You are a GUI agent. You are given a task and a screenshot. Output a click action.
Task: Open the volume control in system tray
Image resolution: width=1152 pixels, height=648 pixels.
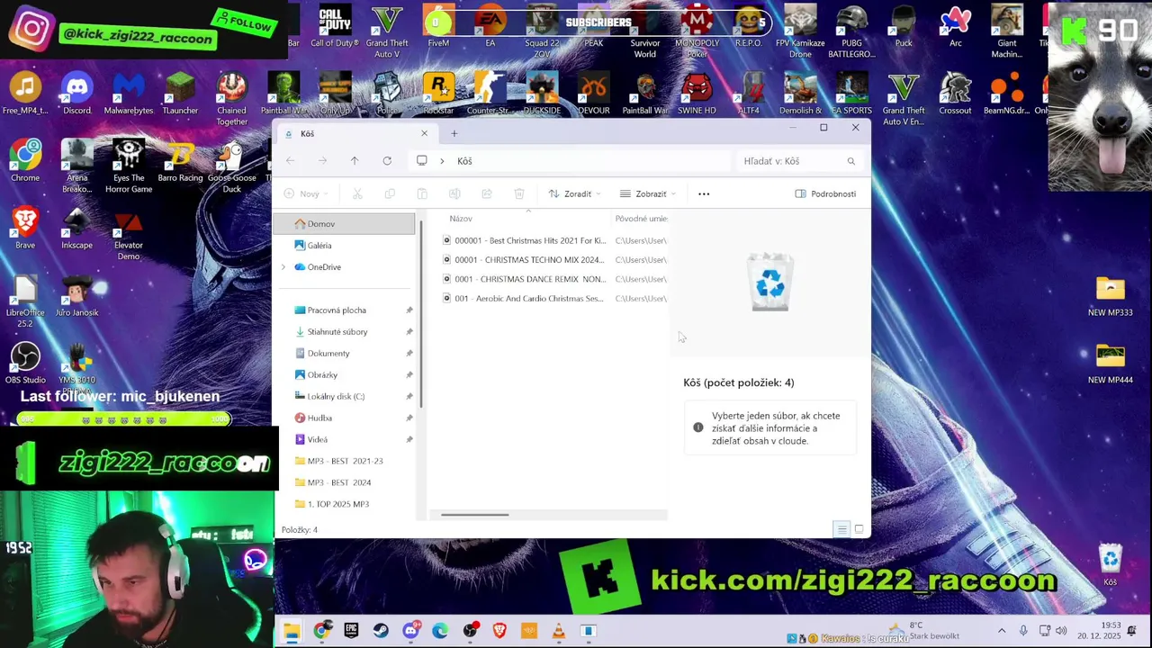[x=1061, y=631]
